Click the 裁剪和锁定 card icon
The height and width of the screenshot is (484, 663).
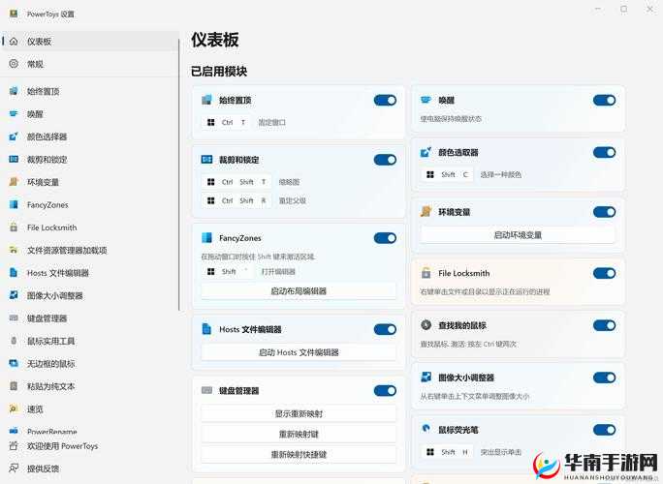(206, 160)
